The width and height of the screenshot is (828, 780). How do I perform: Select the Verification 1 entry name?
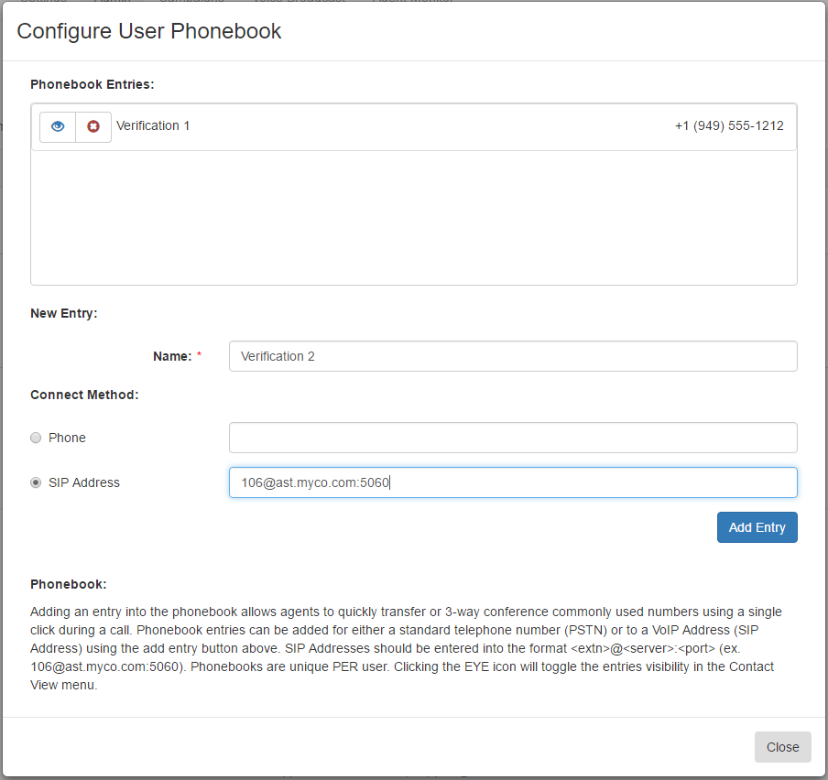click(153, 125)
